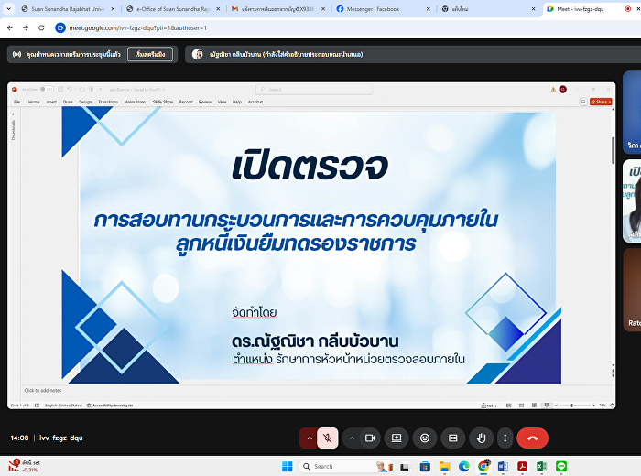Toggle the Notes button in PowerPoint status bar

tap(489, 406)
